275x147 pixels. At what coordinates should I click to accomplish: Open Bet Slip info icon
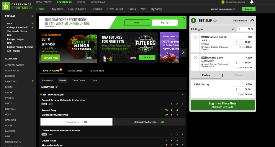click(x=215, y=21)
